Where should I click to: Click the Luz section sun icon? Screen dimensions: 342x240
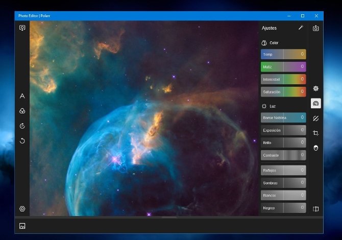264,106
